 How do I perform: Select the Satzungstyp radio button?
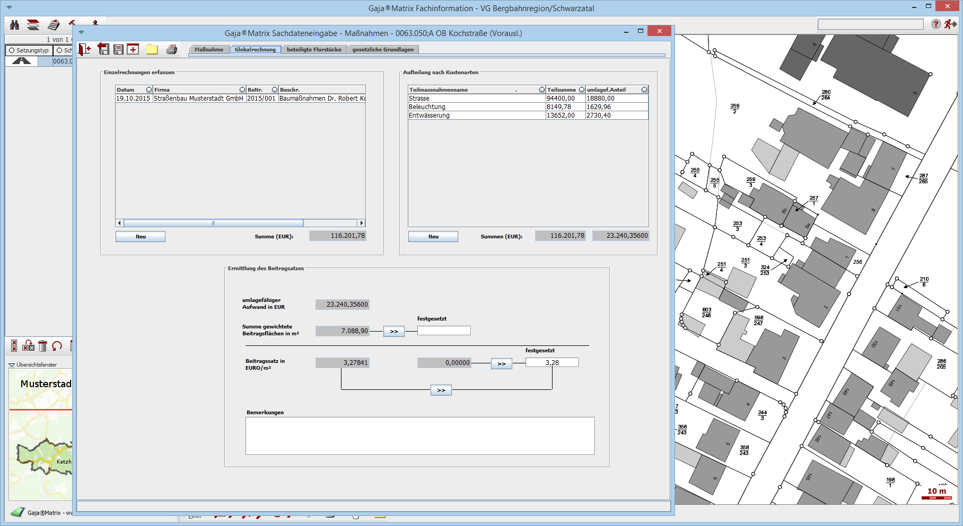point(12,50)
